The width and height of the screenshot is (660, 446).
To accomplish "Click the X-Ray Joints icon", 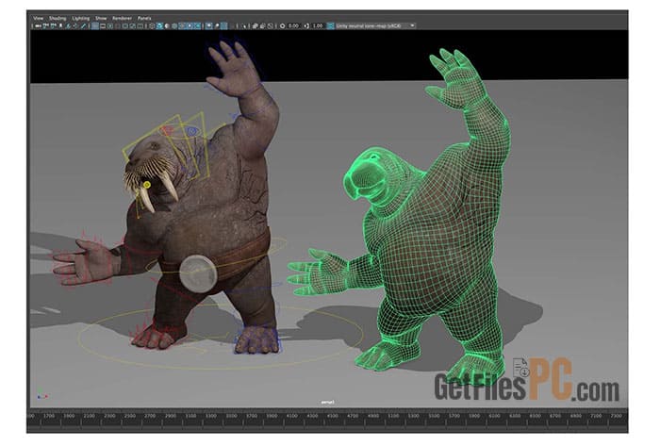I will tap(271, 26).
